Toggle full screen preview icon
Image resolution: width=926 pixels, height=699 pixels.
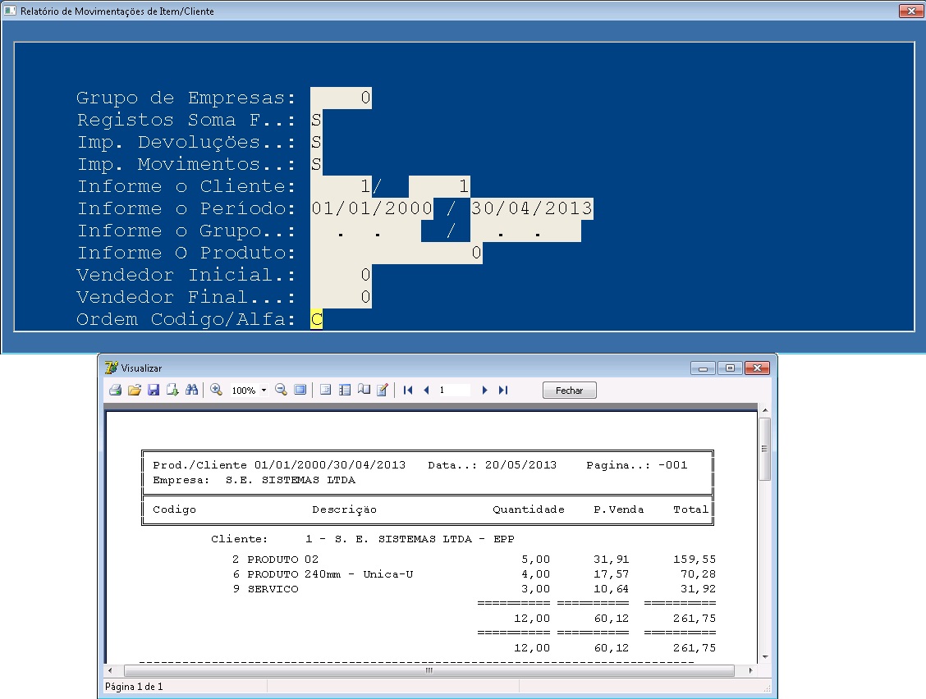point(300,391)
